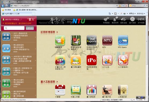Image resolution: width=149 pixels, height=102 pixels.
Task: Open the NTU emblem homepage icon
Action: [x=132, y=20]
